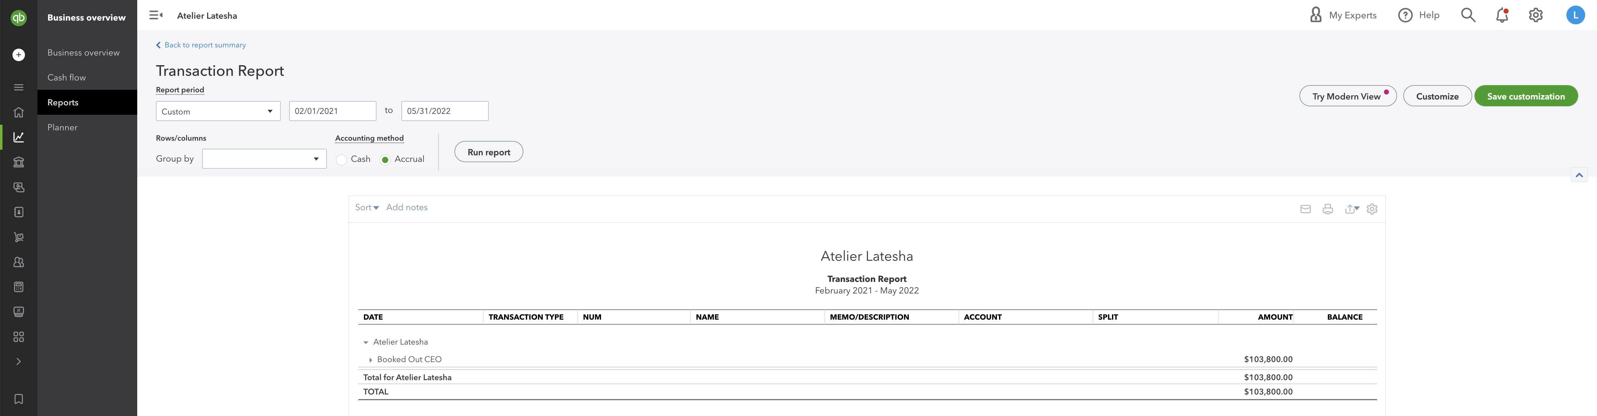The height and width of the screenshot is (416, 1597).
Task: Open the export report icon menu
Action: pos(1352,209)
